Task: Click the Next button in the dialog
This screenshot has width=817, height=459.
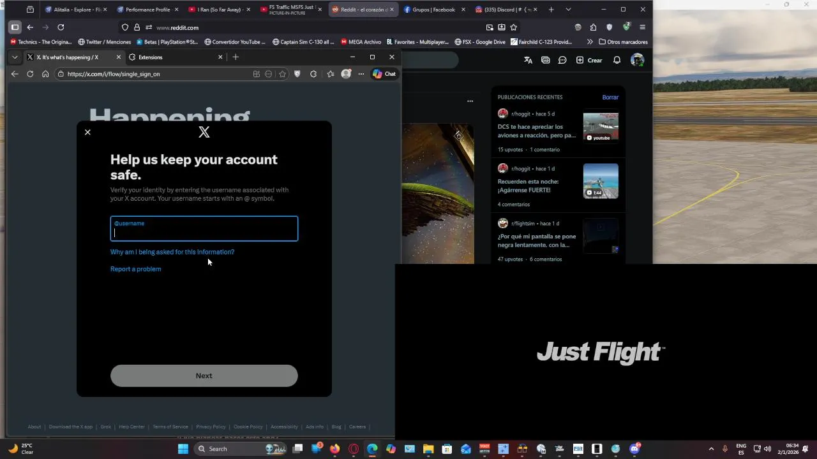Action: point(204,375)
